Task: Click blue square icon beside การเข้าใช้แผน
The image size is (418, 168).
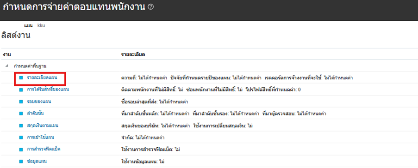Action: [21, 138]
